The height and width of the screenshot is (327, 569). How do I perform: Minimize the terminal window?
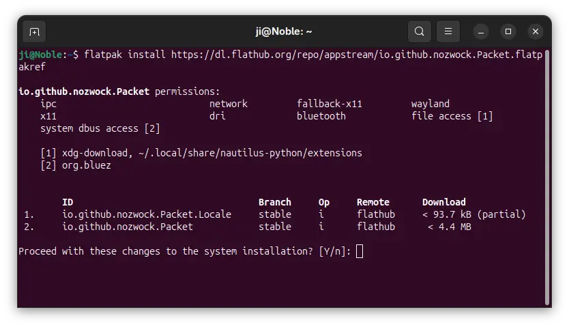coord(481,32)
